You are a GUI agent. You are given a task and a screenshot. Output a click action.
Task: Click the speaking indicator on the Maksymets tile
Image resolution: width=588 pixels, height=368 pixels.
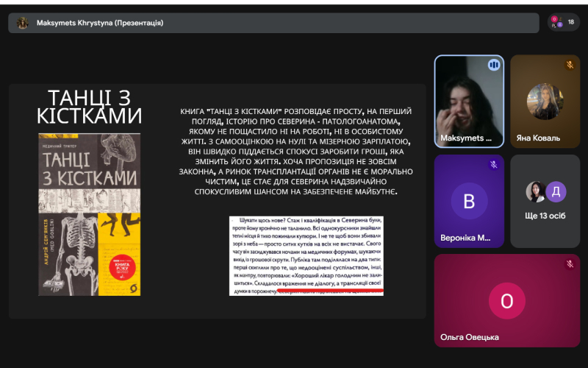coord(494,66)
